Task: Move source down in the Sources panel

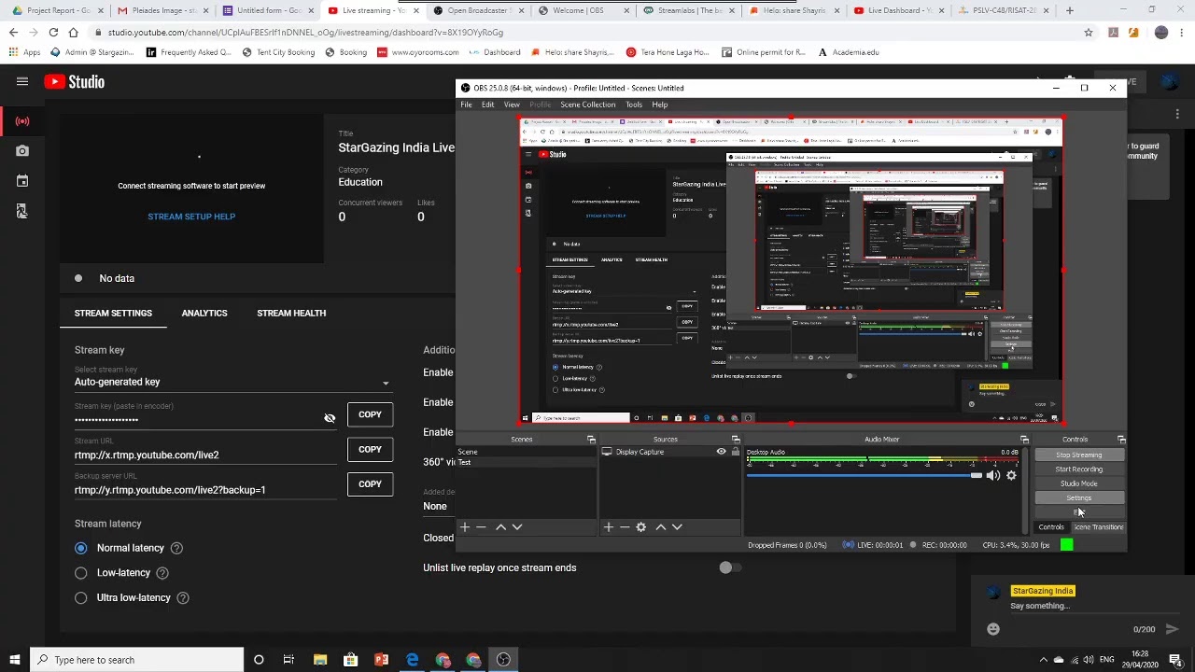Action: (x=678, y=527)
